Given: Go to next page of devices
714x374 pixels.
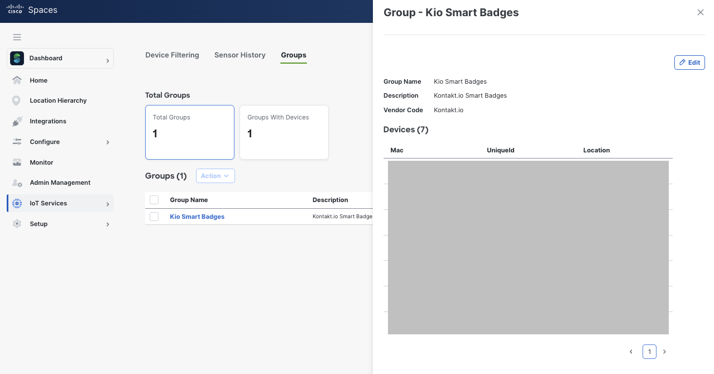Looking at the screenshot, I should (664, 352).
